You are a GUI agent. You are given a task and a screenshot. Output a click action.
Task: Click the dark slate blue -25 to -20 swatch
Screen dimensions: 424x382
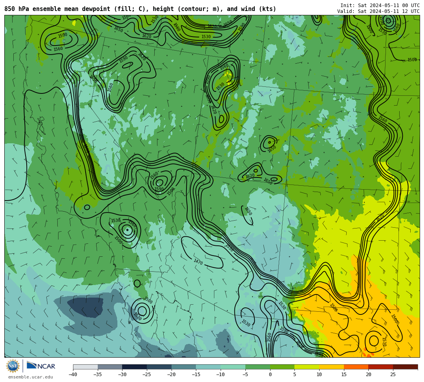(x=159, y=367)
